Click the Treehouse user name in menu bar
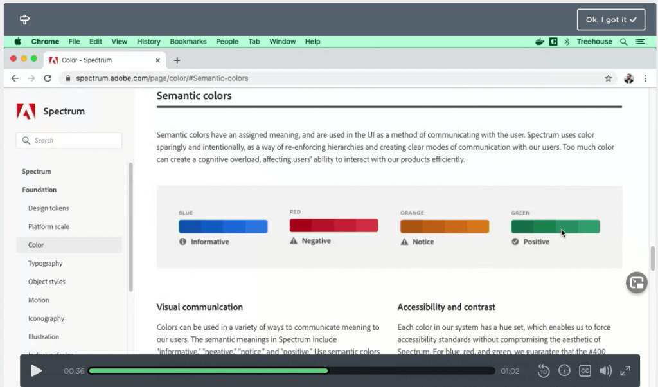 (x=594, y=42)
